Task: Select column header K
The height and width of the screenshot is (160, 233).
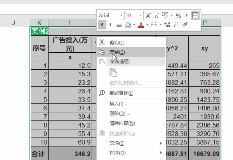Action: click(39, 23)
